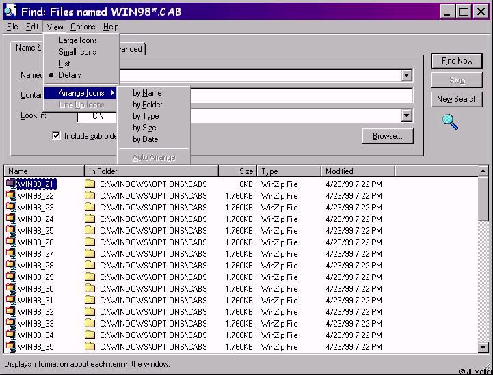The width and height of the screenshot is (493, 375).
Task: Click the WIN98_34 file icon
Action: coord(12,335)
